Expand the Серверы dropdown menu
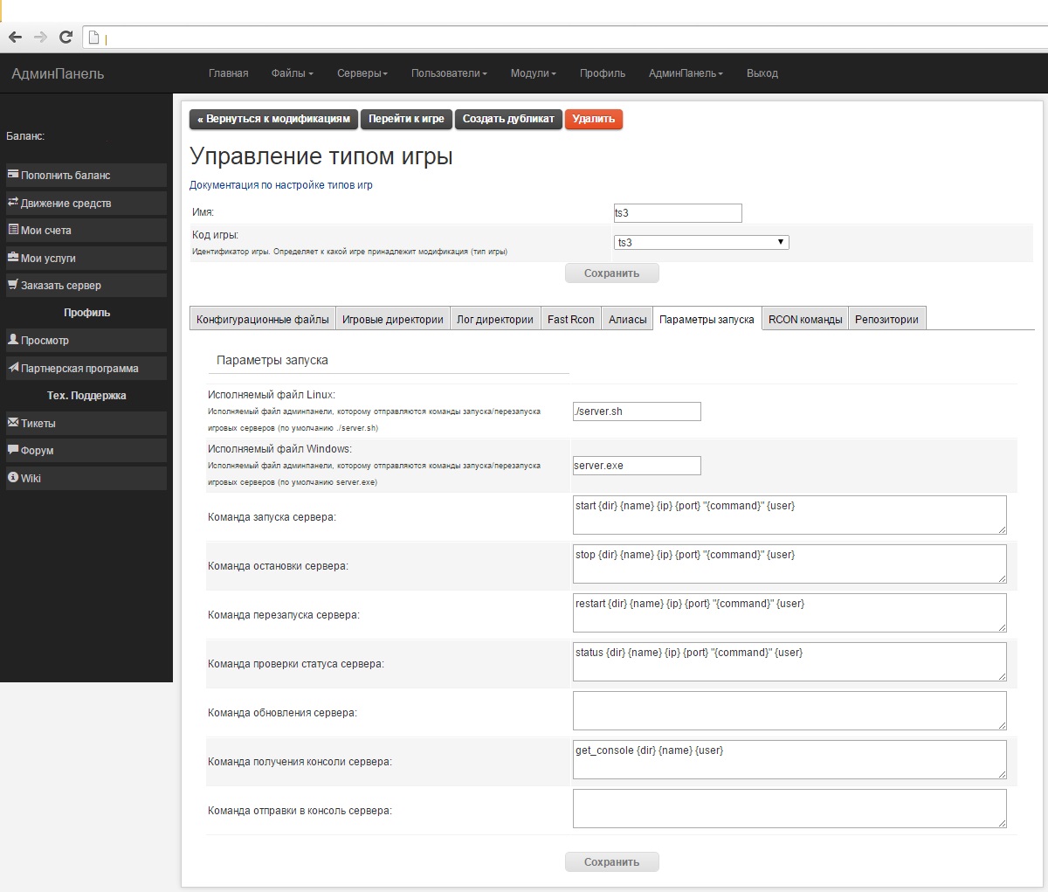Image resolution: width=1048 pixels, height=892 pixels. tap(362, 73)
